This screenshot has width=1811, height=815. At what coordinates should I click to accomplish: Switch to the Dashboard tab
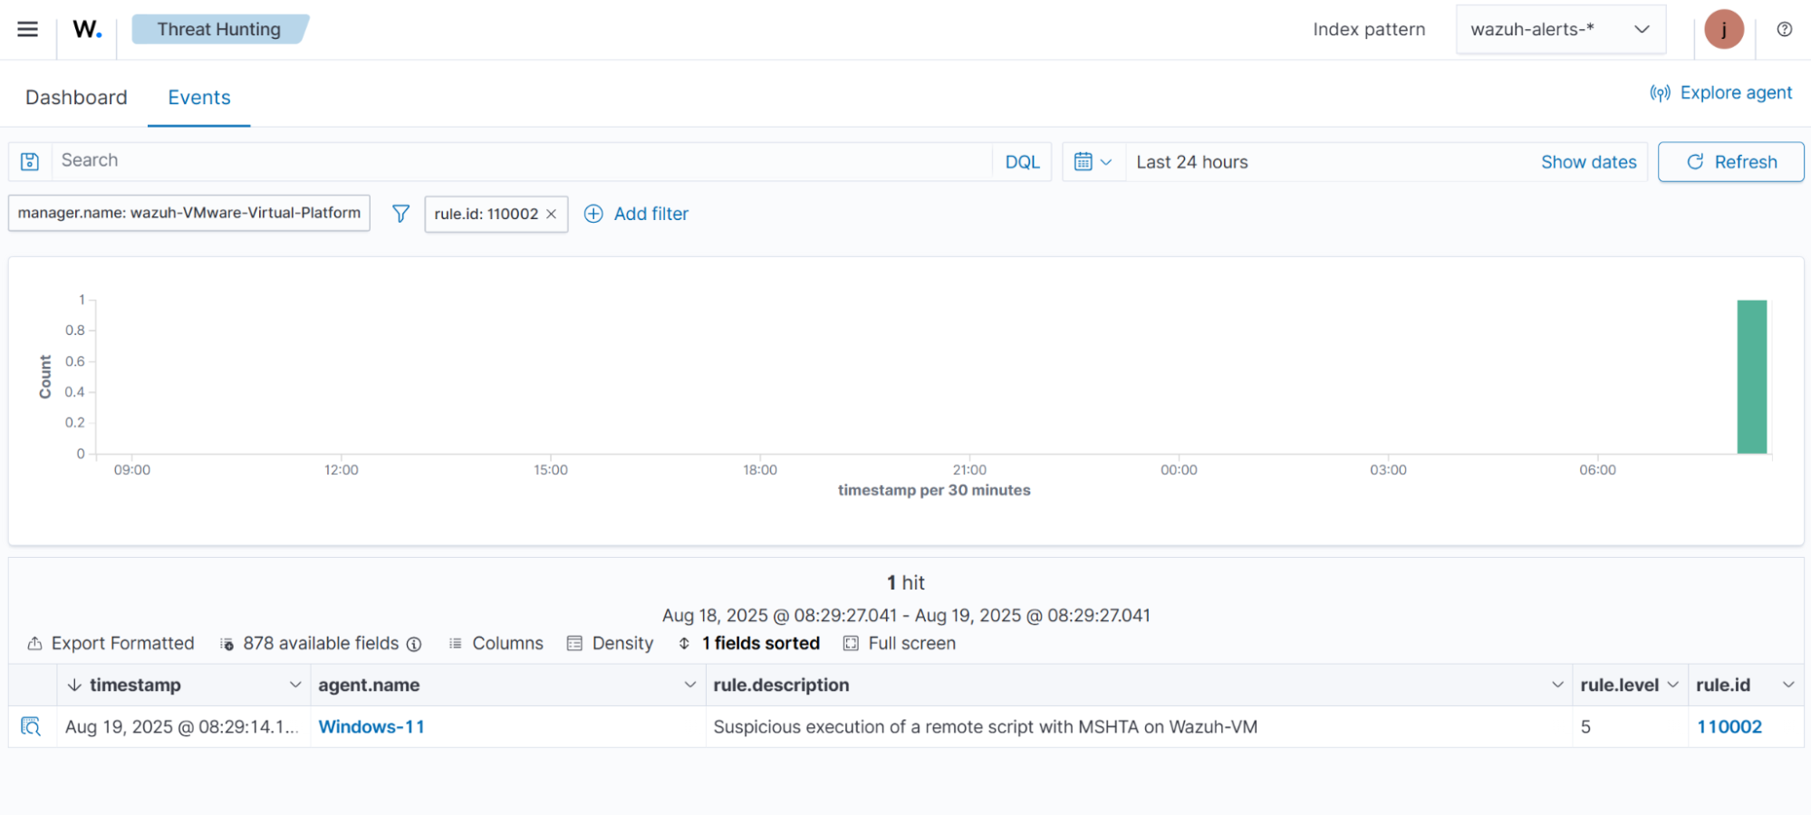tap(76, 97)
